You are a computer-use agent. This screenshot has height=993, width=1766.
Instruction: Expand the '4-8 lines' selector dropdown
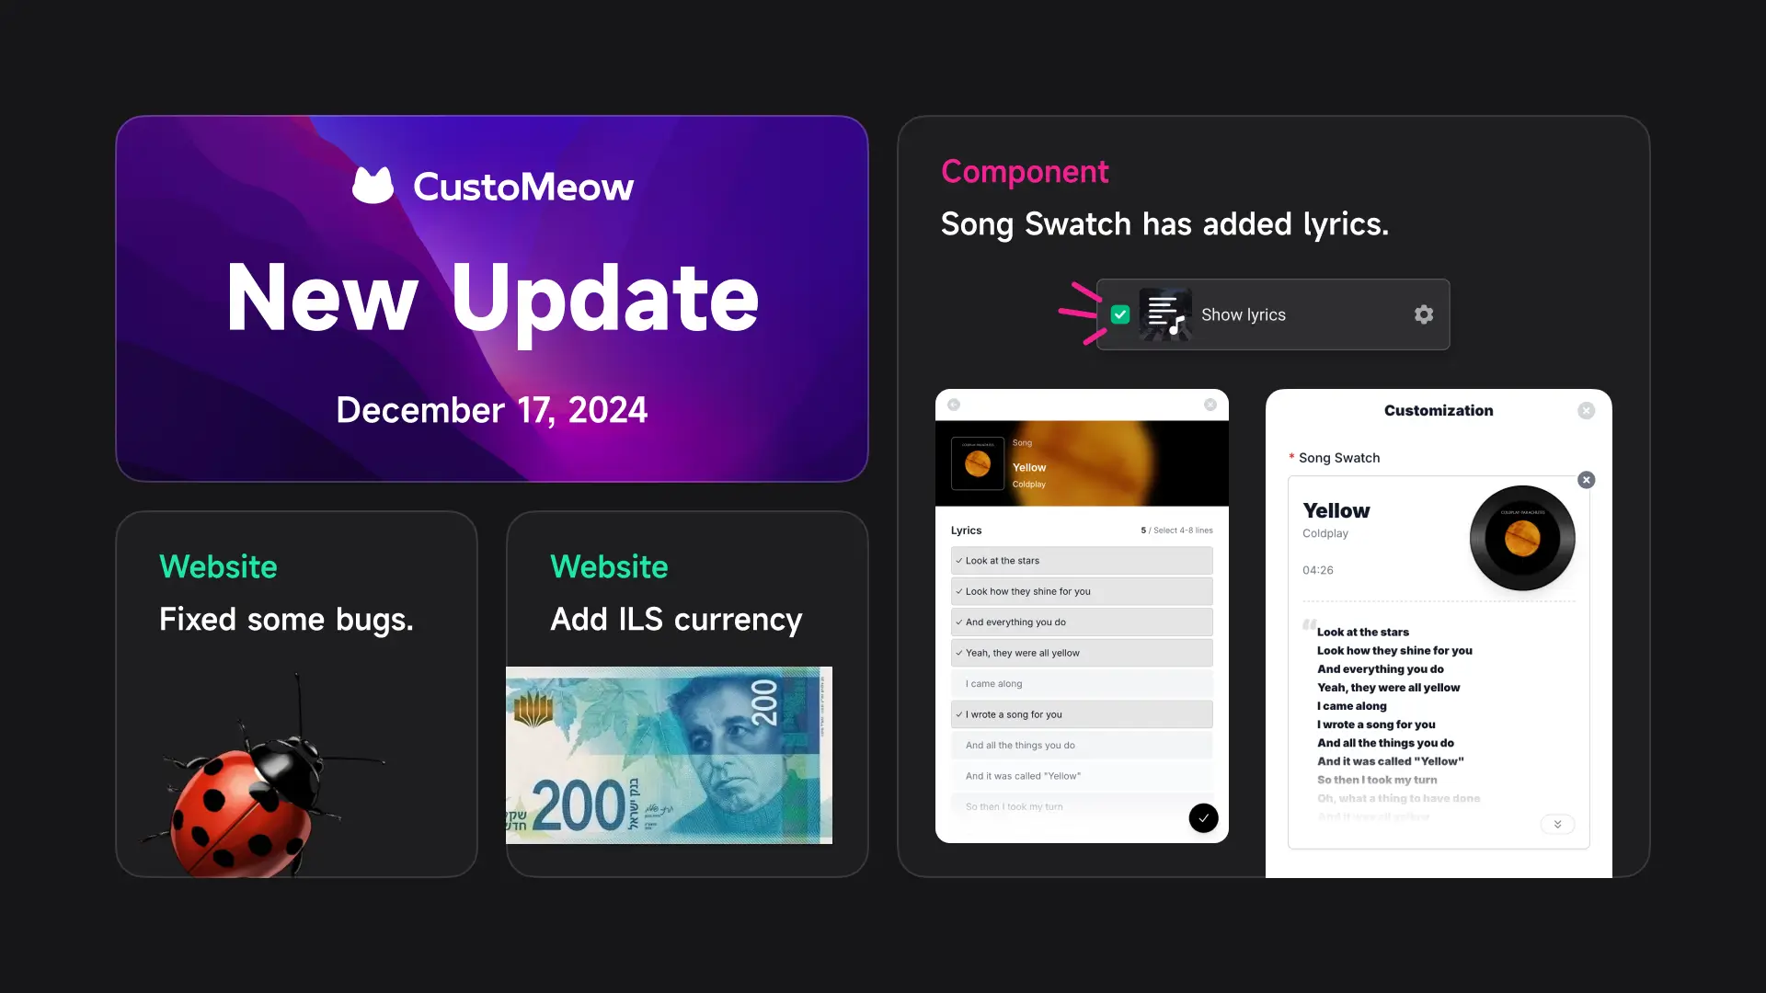1183,530
